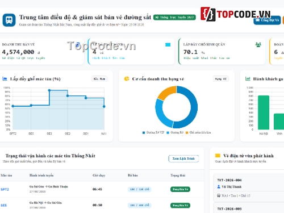Open the SPT2 train link
This screenshot has width=284, height=213.
pos(5,189)
